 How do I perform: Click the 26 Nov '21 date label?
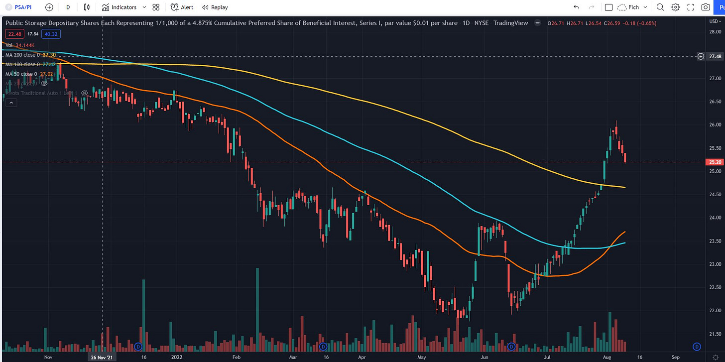tap(102, 357)
